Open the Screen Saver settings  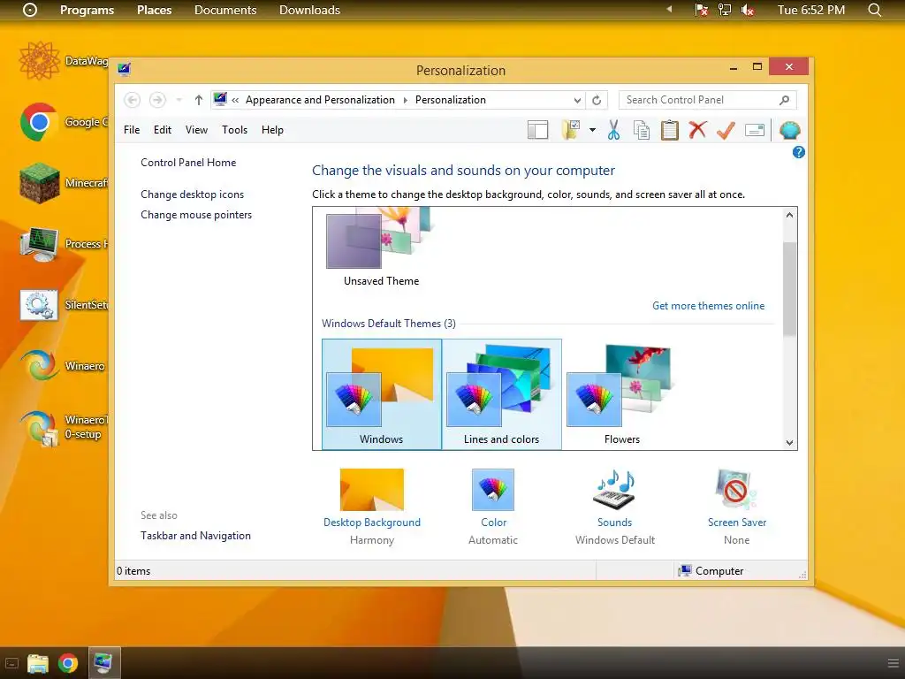pos(737,506)
